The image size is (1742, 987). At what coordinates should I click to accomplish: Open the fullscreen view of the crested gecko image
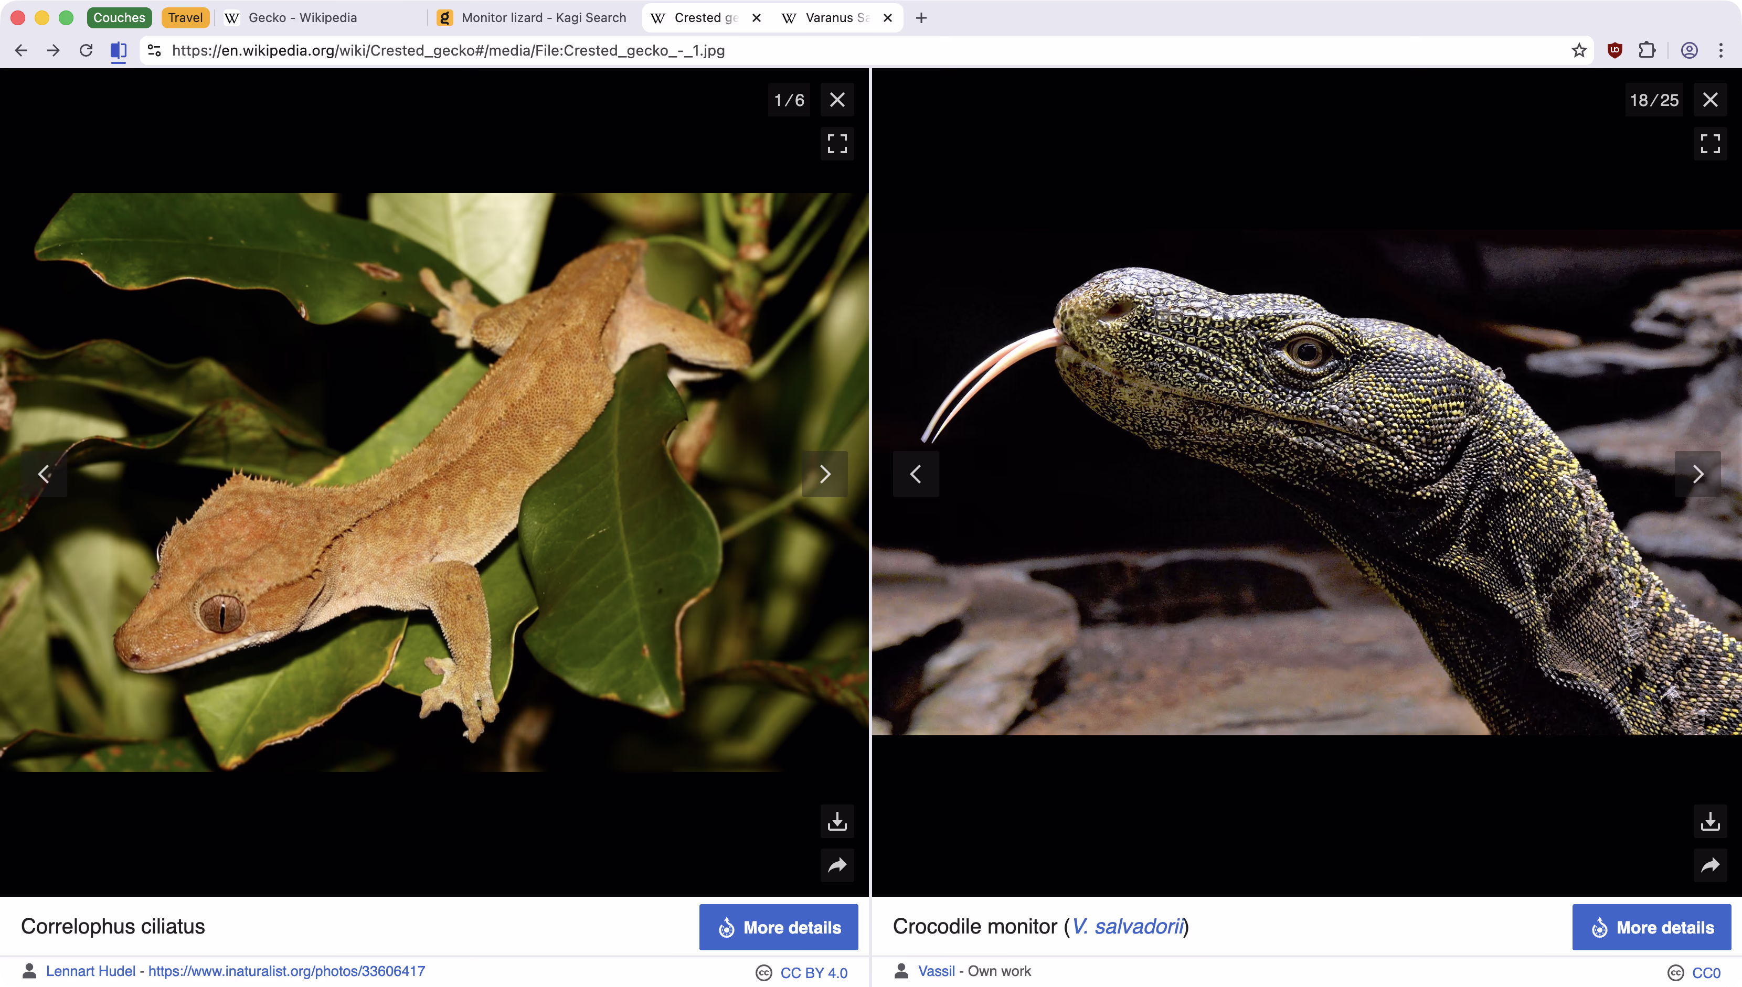pyautogui.click(x=837, y=144)
